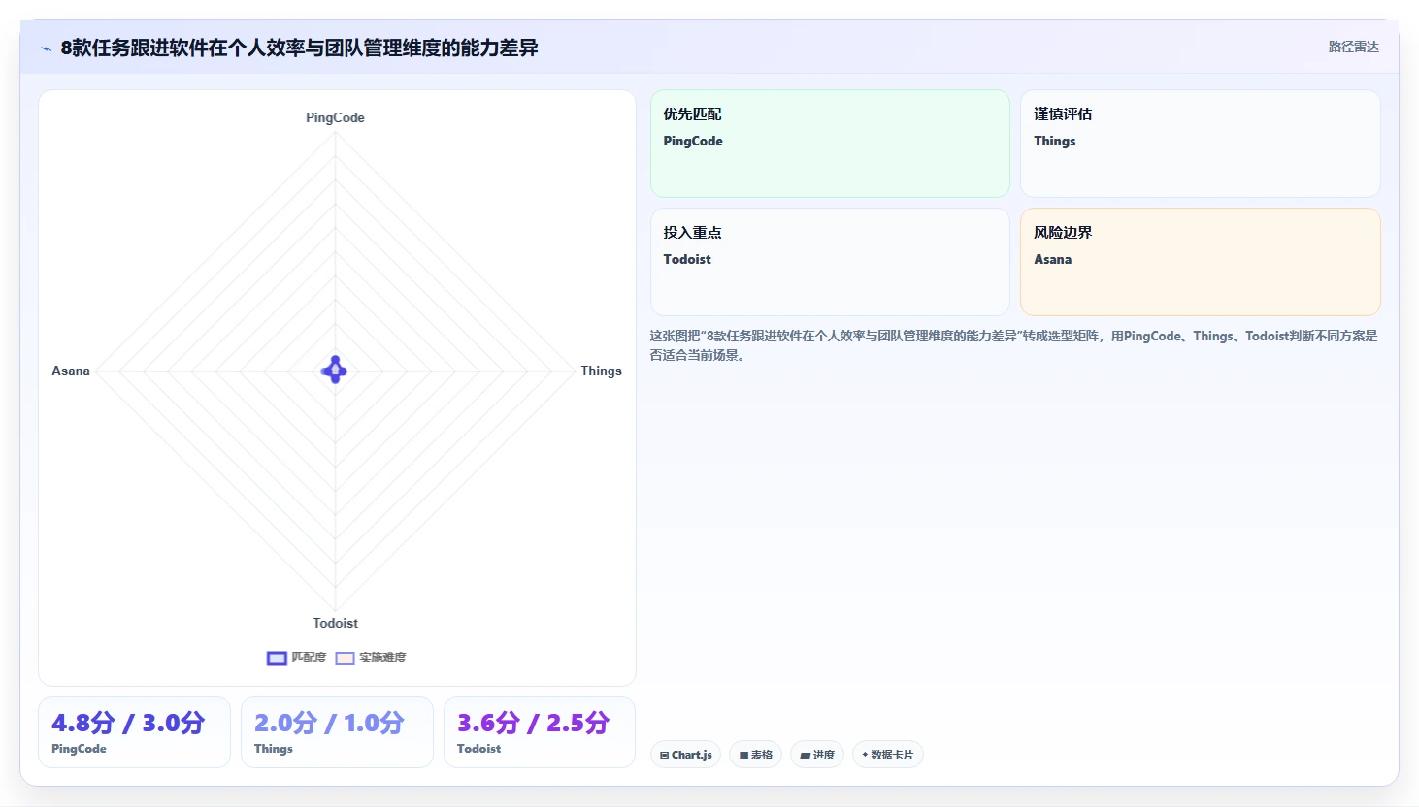This screenshot has width=1419, height=807.
Task: Open the 谨慎评估 Things card
Action: pos(1200,144)
